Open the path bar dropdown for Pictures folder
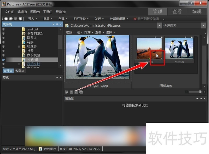The height and width of the screenshot is (154, 209). pyautogui.click(x=159, y=25)
